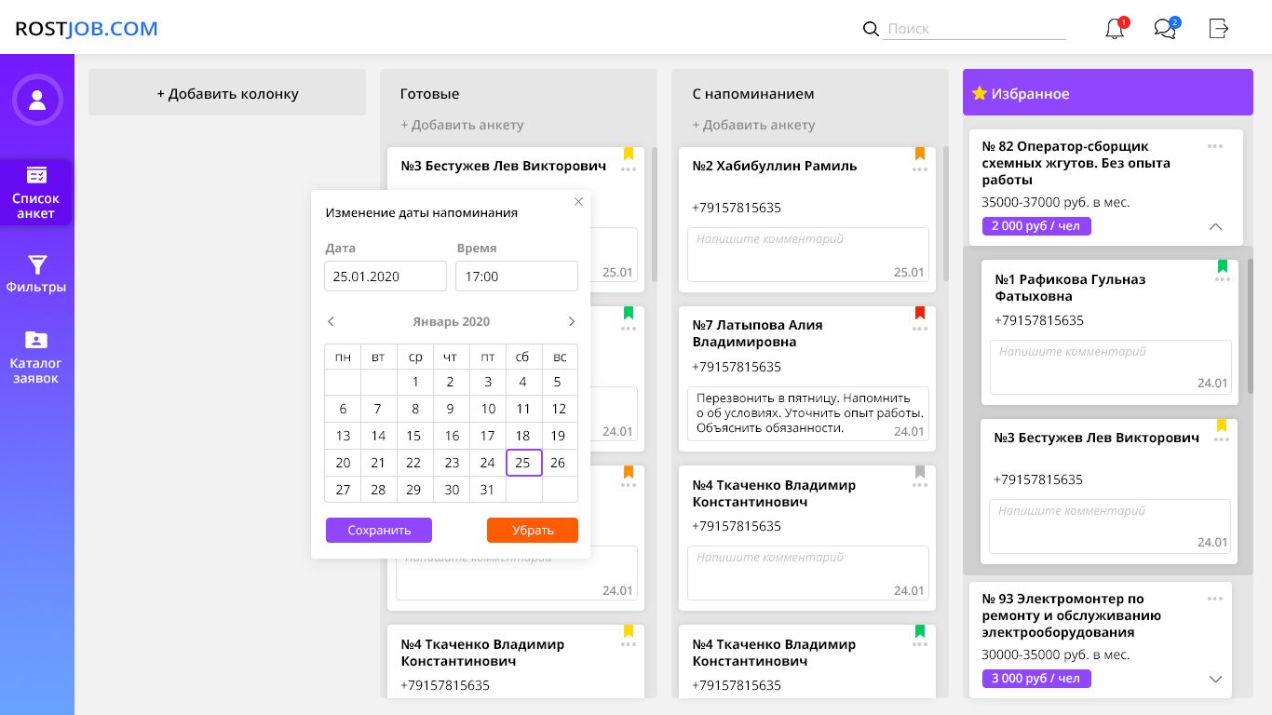Select day 19 in the calendar
This screenshot has height=715, width=1272.
tap(559, 436)
